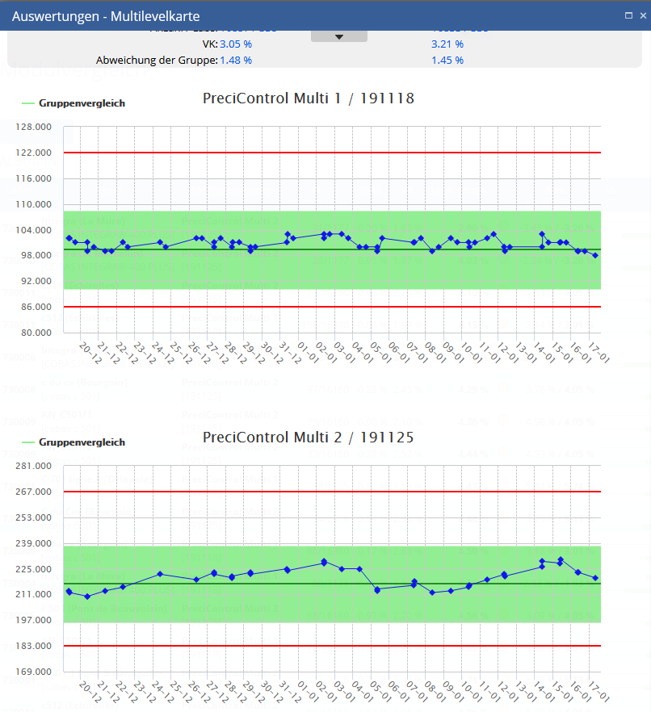This screenshot has height=712, width=651.
Task: Click the upper red limit line at 122.000
Action: pyautogui.click(x=332, y=153)
